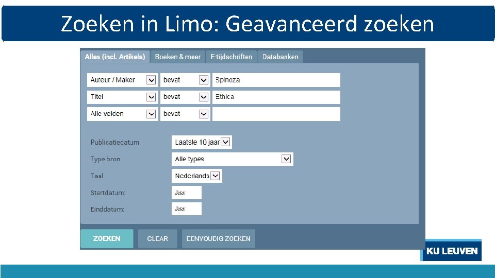Expand 'bevat' operator in Titel row
Viewport: 495px width, 278px height.
[x=185, y=97]
